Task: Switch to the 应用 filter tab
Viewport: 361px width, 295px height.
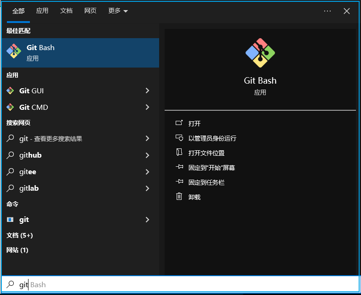Action: coord(42,11)
